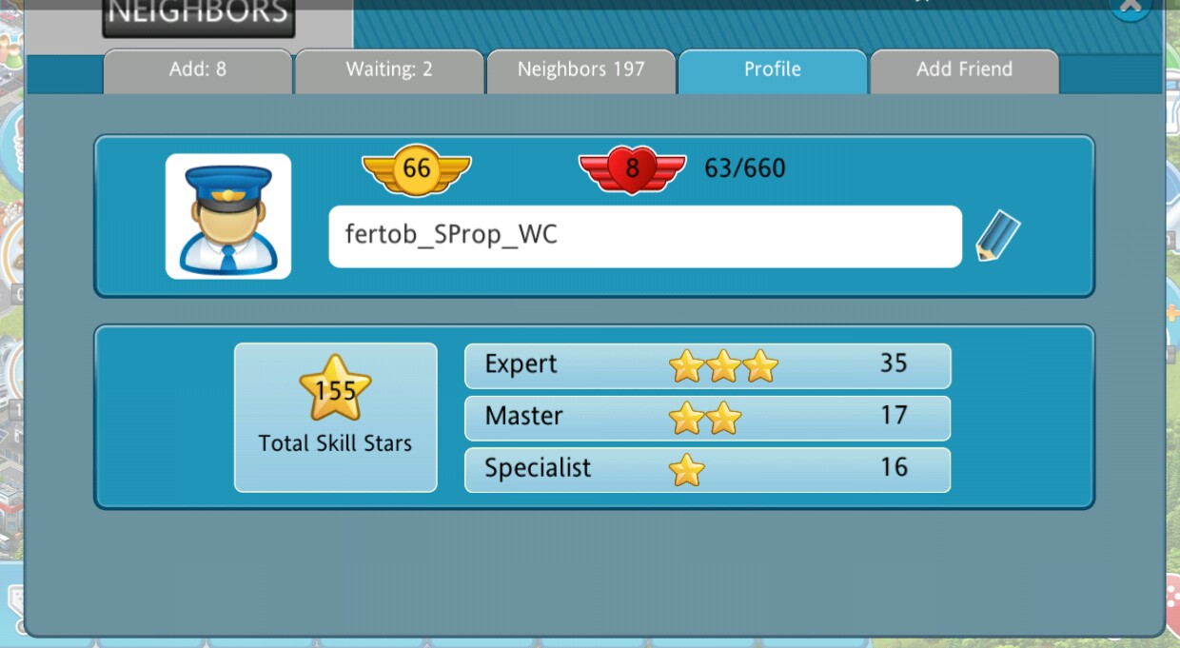The image size is (1180, 648).
Task: Click the pilot avatar picture
Action: click(x=228, y=216)
